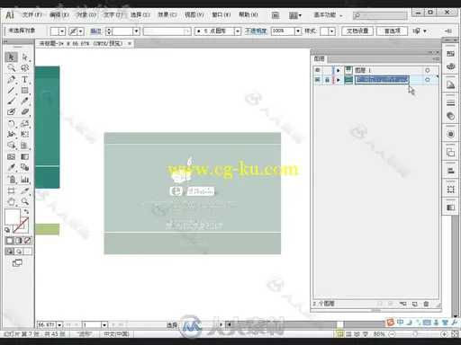
Task: Toggle the lock on the second layer
Action: point(327,80)
